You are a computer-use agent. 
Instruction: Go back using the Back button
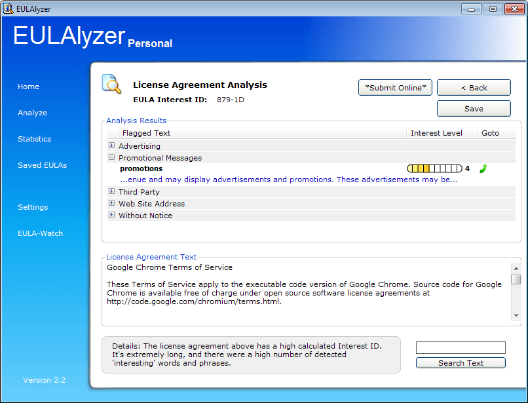pyautogui.click(x=474, y=87)
